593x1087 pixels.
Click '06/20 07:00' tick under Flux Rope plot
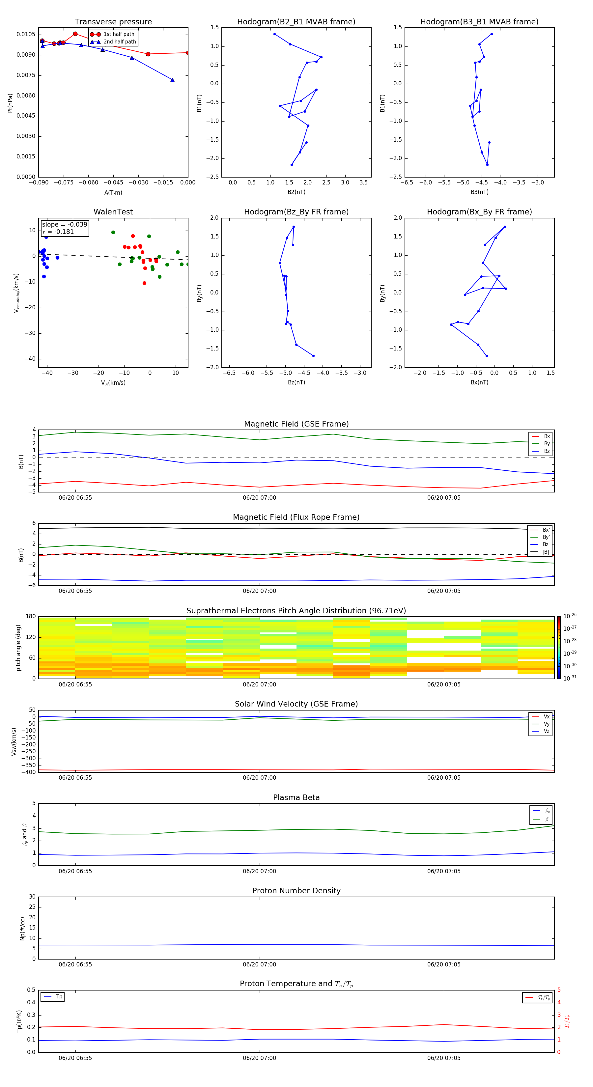pos(259,591)
